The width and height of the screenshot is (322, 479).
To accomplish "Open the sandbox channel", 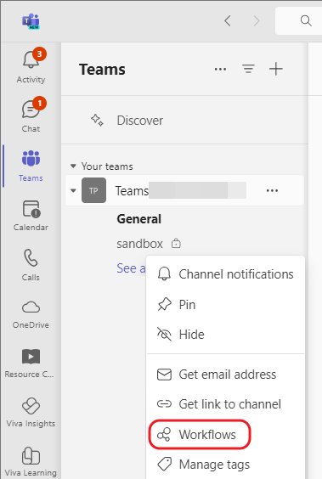I will click(x=139, y=244).
